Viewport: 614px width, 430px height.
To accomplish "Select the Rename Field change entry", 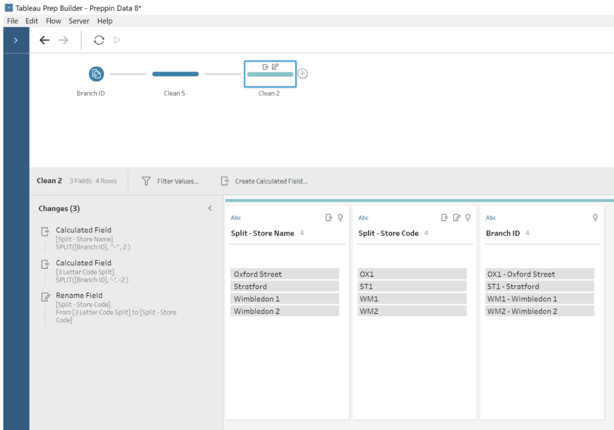I will click(79, 295).
